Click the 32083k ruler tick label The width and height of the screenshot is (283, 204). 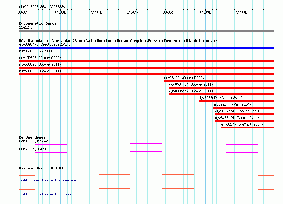(60, 13)
